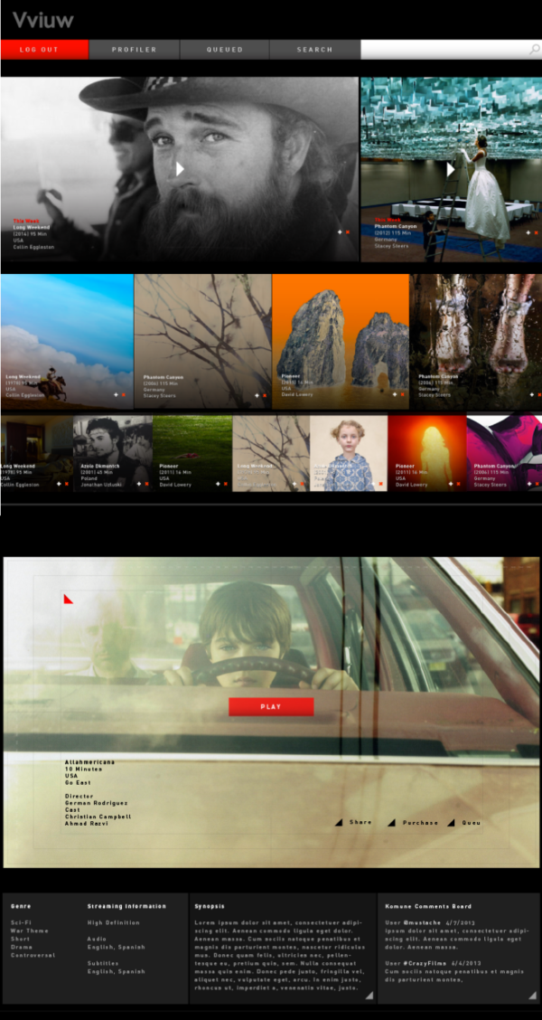Click the Share arrow icon
This screenshot has width=542, height=1020.
click(339, 823)
